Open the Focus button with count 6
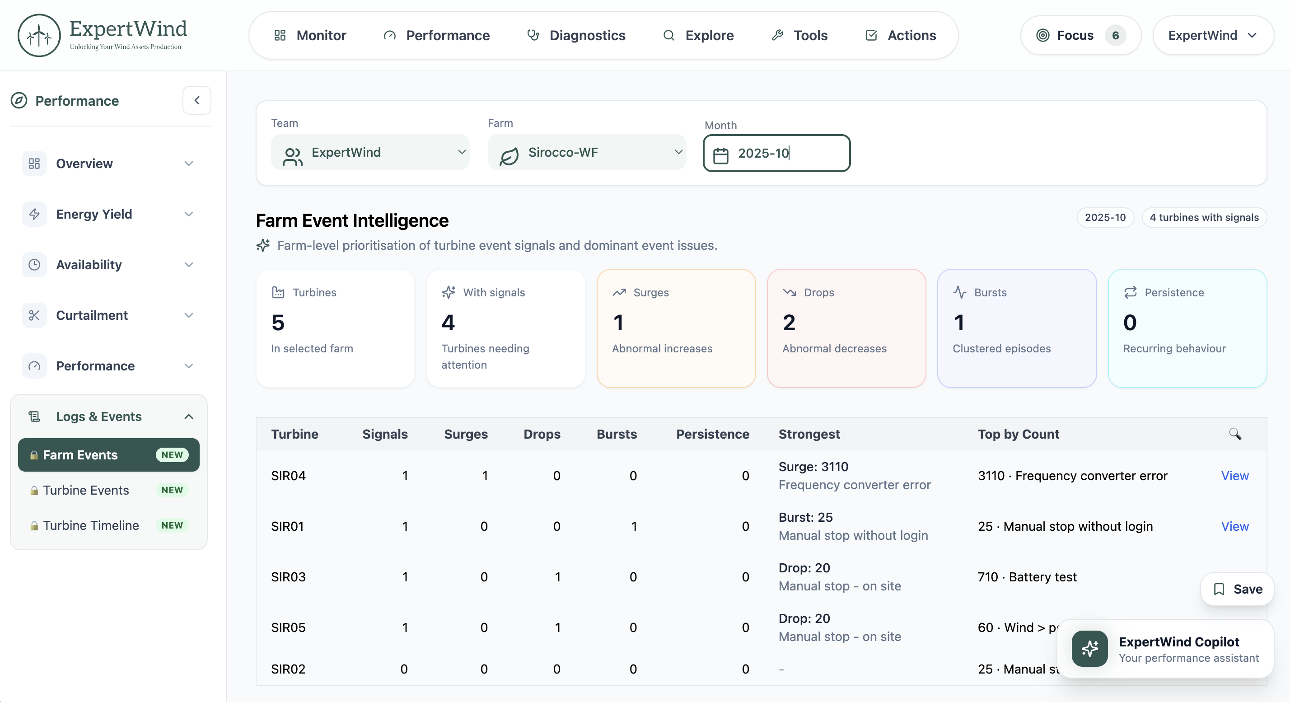 [1081, 35]
